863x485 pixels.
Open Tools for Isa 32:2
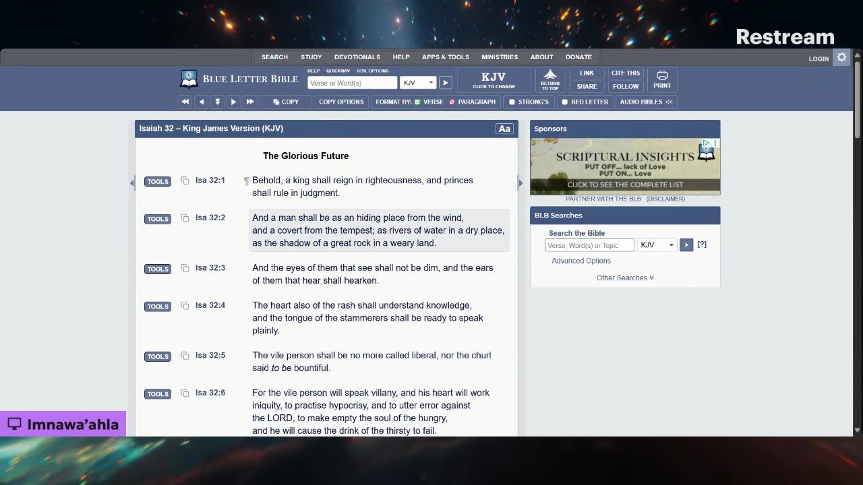pyautogui.click(x=158, y=219)
